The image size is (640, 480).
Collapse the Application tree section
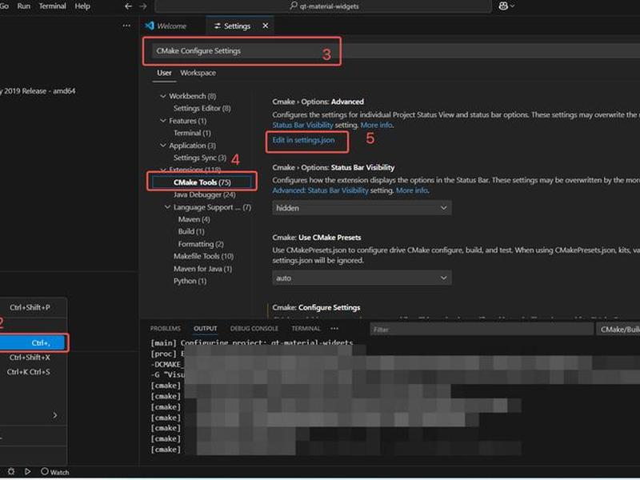click(163, 146)
